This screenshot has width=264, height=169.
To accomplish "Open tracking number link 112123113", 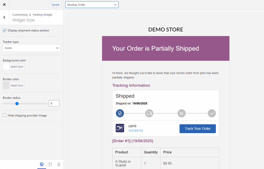I will tap(135, 131).
